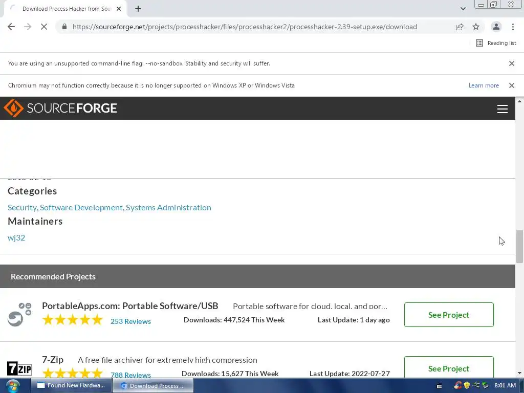
Task: Open the Chromium profile avatar
Action: click(496, 27)
